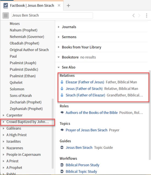
Task: Open Sirach (Father of Eleazar) link
Action: click(85, 95)
